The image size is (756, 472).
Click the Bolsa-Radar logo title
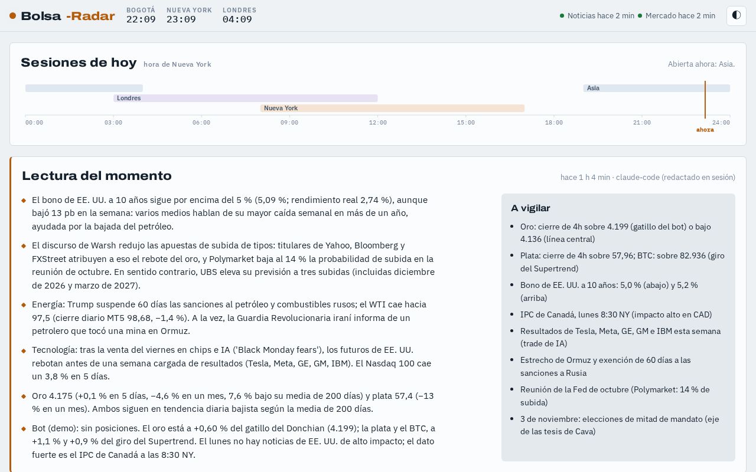(68, 16)
